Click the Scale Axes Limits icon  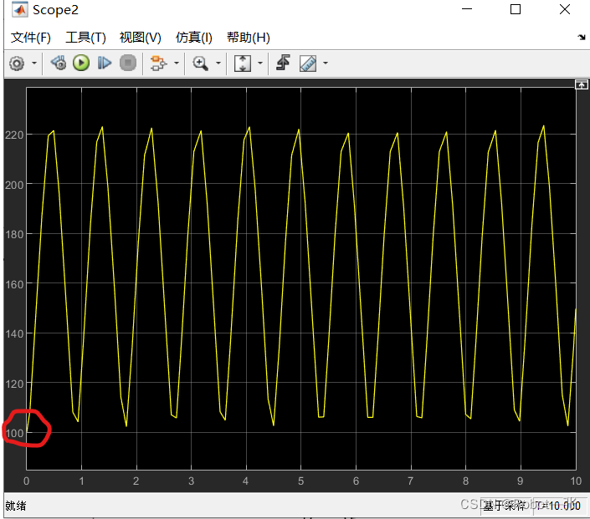click(x=243, y=64)
